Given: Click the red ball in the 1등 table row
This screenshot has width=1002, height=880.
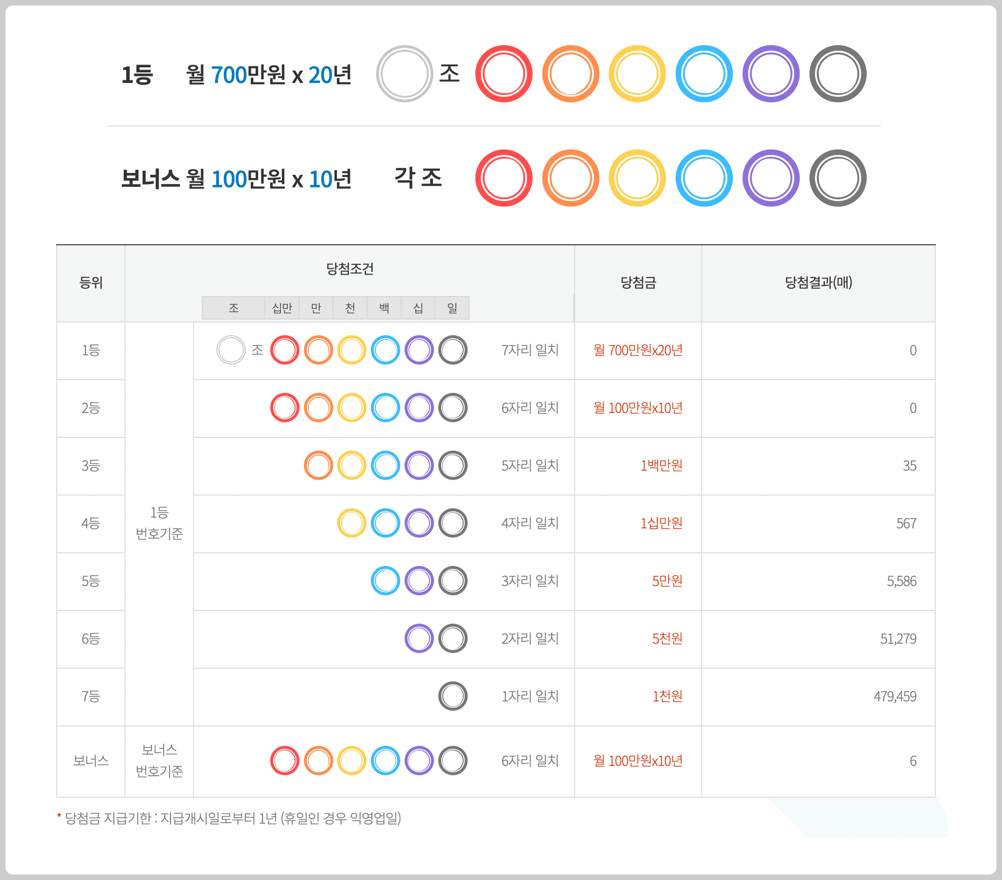Looking at the screenshot, I should [x=285, y=350].
